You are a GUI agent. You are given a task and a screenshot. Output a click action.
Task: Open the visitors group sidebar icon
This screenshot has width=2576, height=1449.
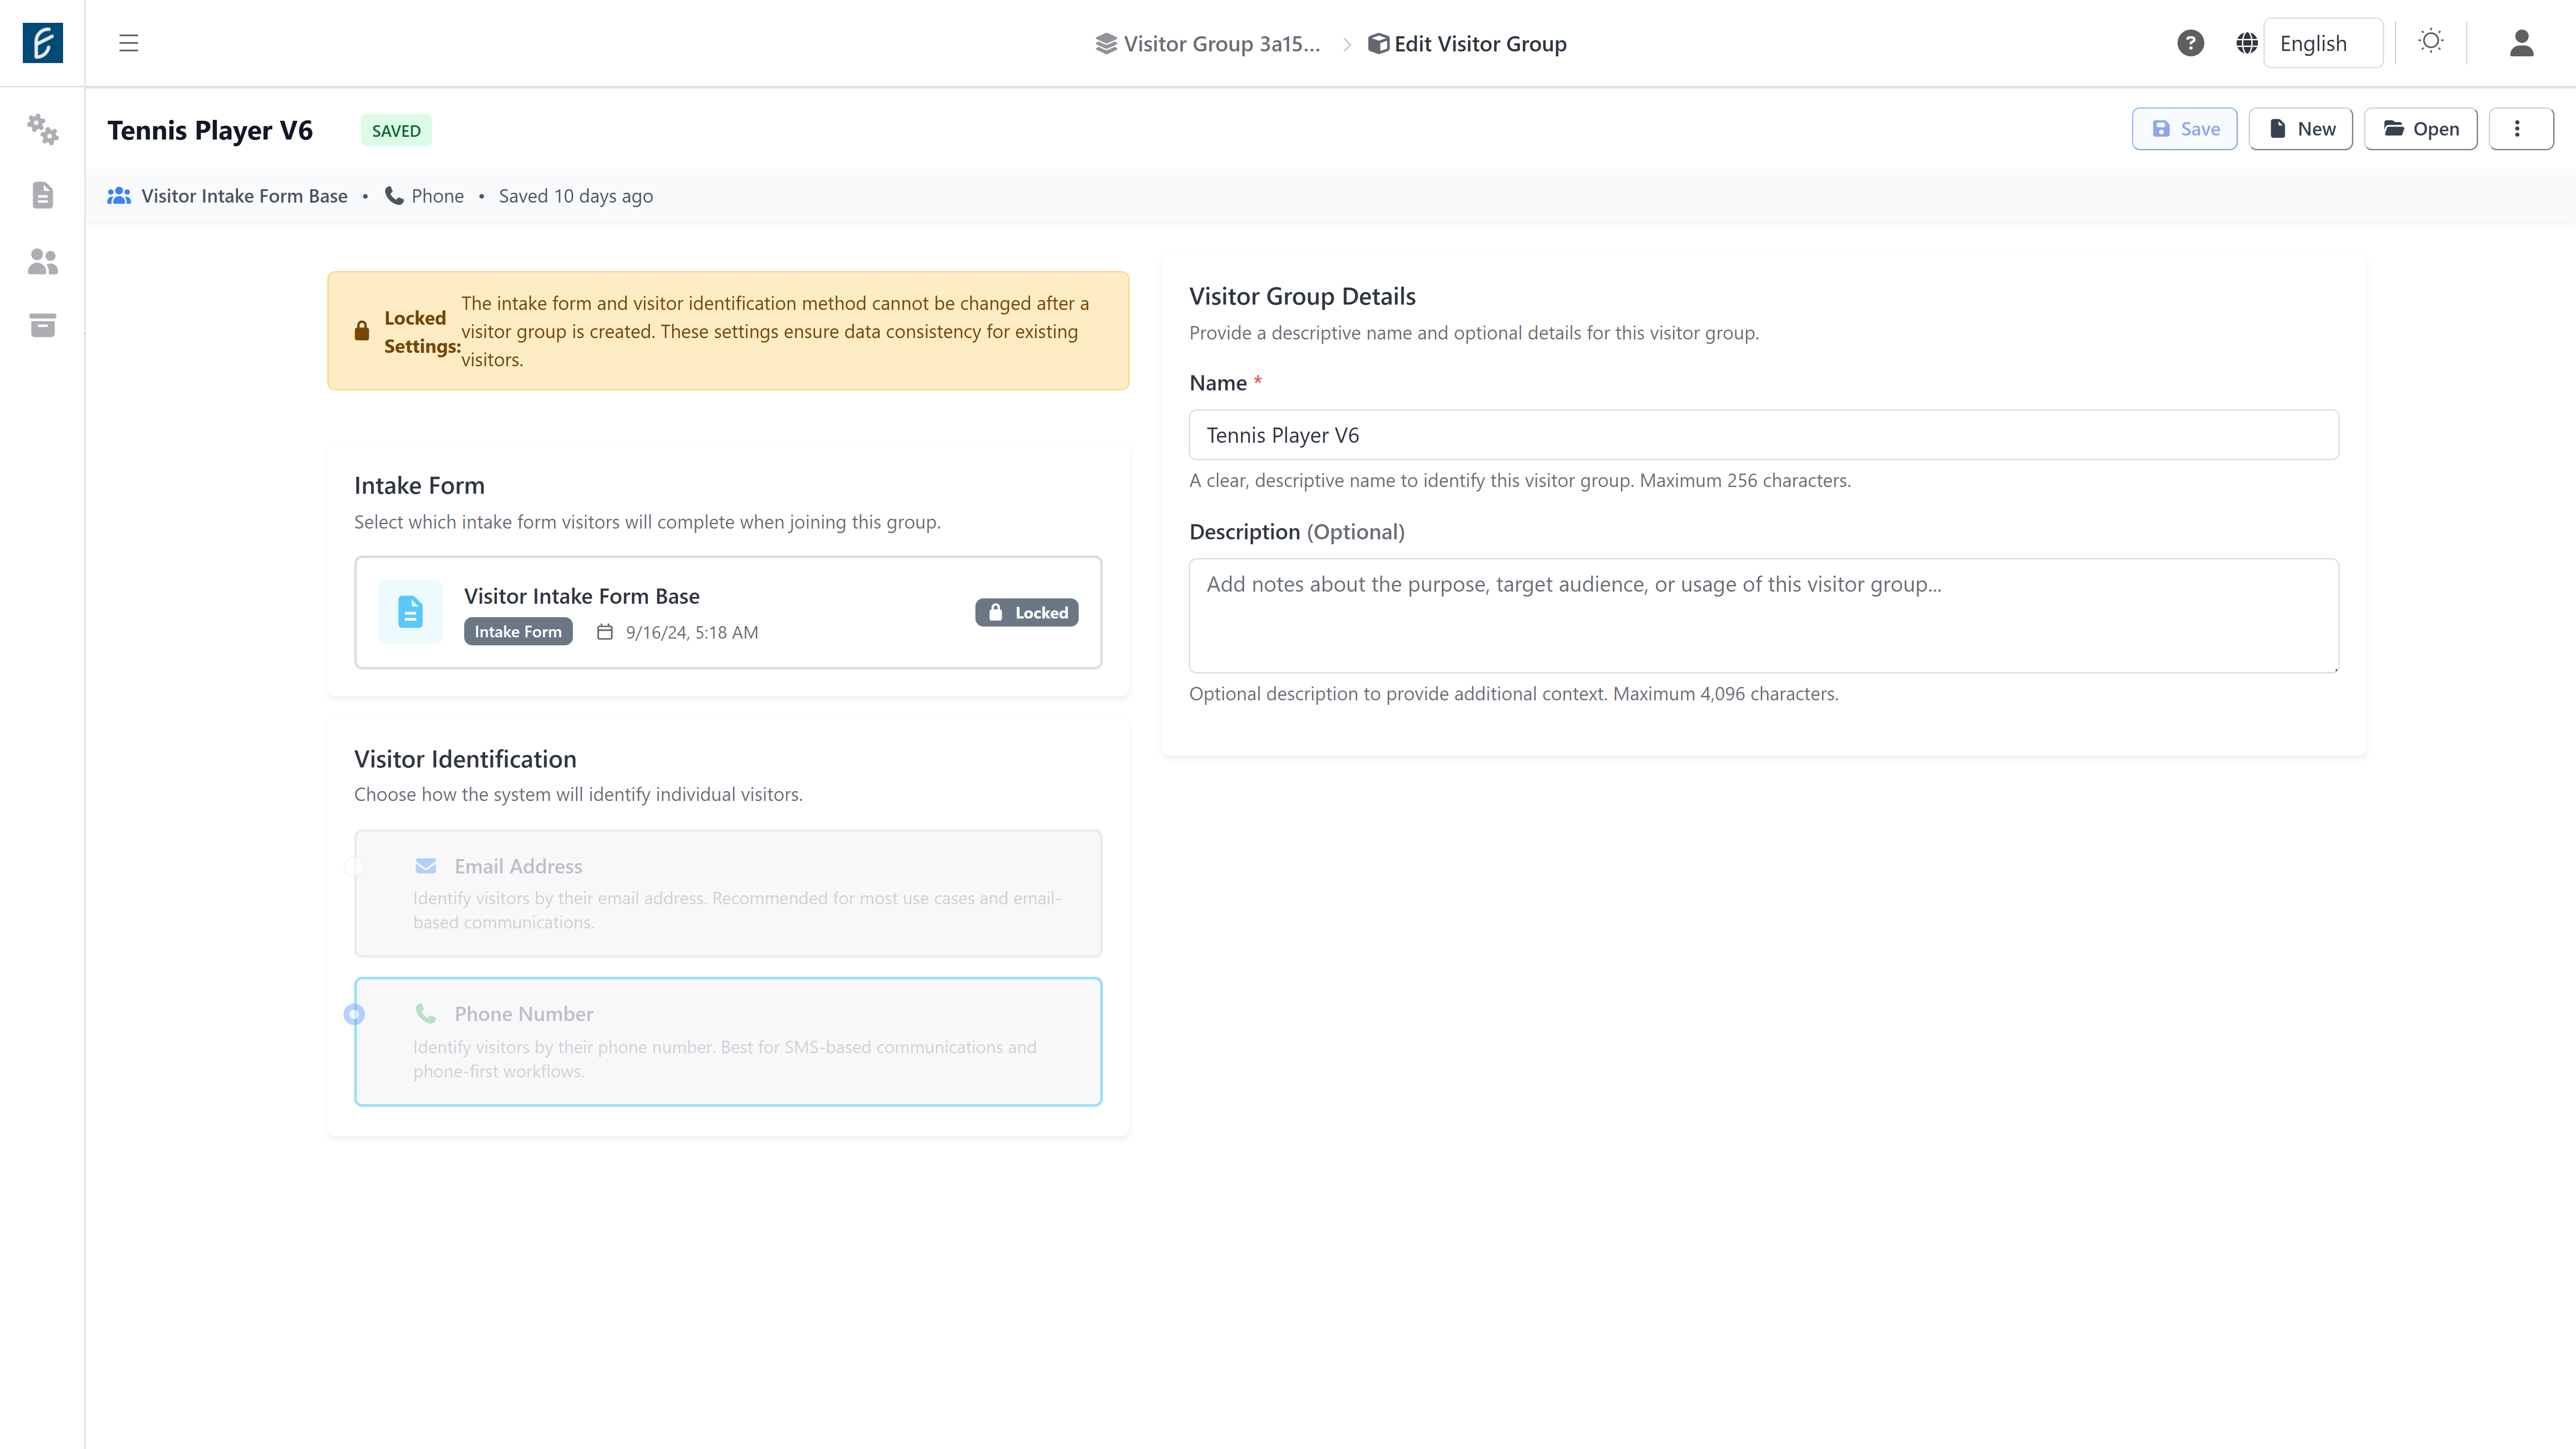[42, 261]
